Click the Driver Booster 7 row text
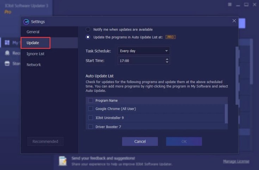Viewport: 259px width, 170px height. (x=108, y=127)
